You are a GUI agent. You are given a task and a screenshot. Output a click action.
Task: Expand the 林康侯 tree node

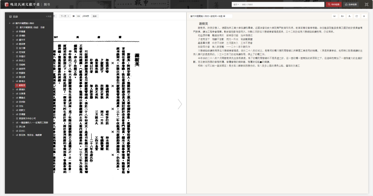pos(13,31)
